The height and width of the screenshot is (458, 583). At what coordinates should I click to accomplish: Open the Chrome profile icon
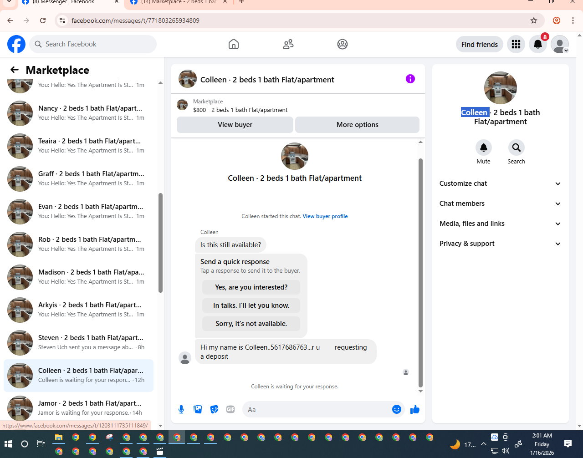pos(557,20)
